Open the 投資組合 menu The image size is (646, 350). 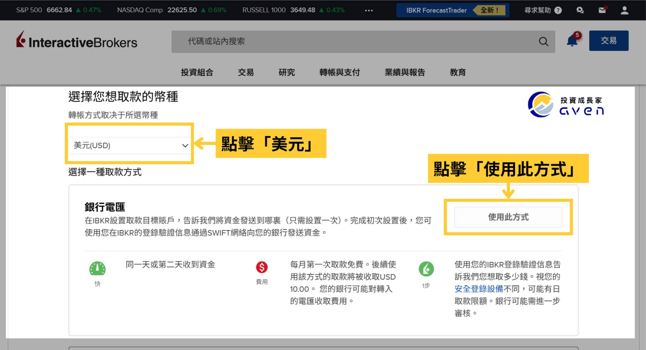click(197, 72)
